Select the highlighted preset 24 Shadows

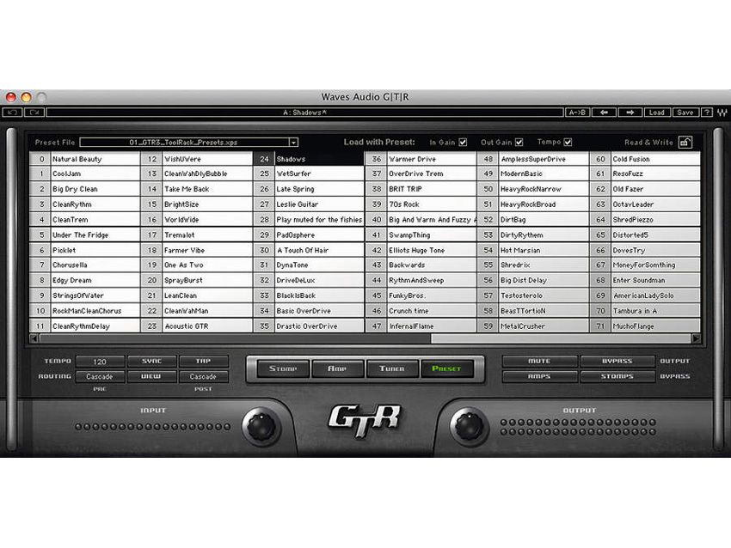pyautogui.click(x=309, y=159)
